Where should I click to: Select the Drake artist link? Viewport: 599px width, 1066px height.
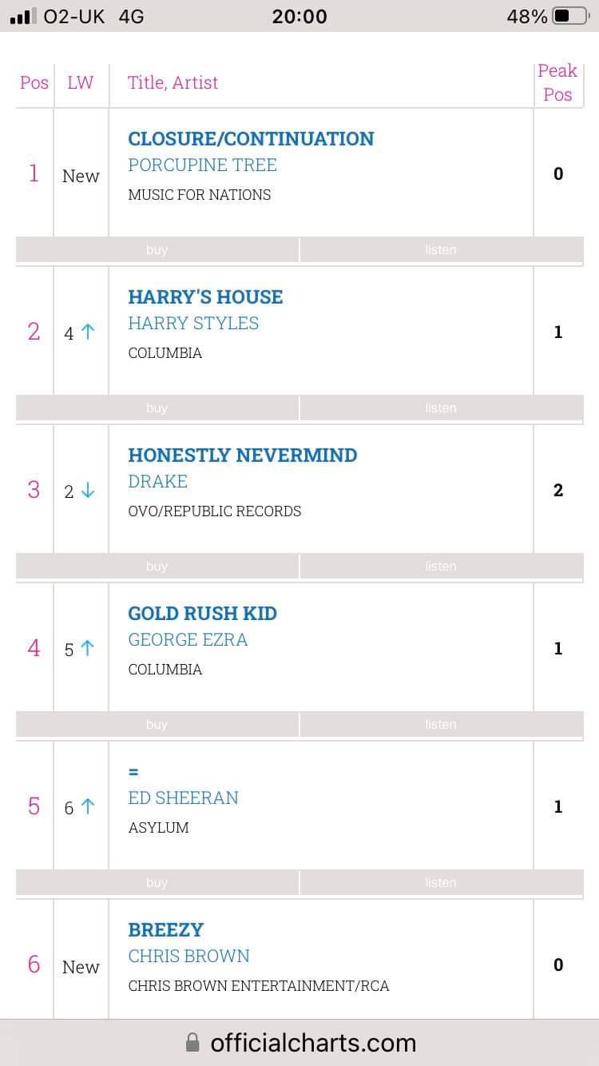tap(158, 482)
